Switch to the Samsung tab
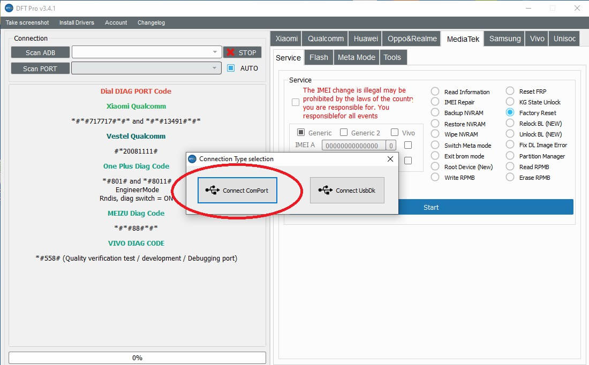589x365 pixels. click(x=504, y=39)
